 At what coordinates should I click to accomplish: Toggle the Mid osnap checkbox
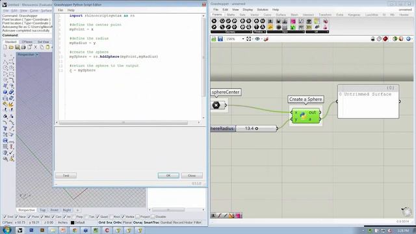click(42, 216)
